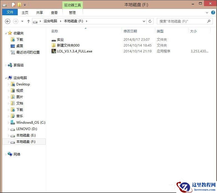The width and height of the screenshot is (217, 193).
Task: Sort files by the 大小 column
Action: coord(193,31)
